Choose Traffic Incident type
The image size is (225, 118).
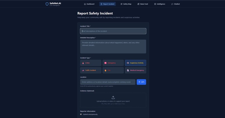coord(91,70)
